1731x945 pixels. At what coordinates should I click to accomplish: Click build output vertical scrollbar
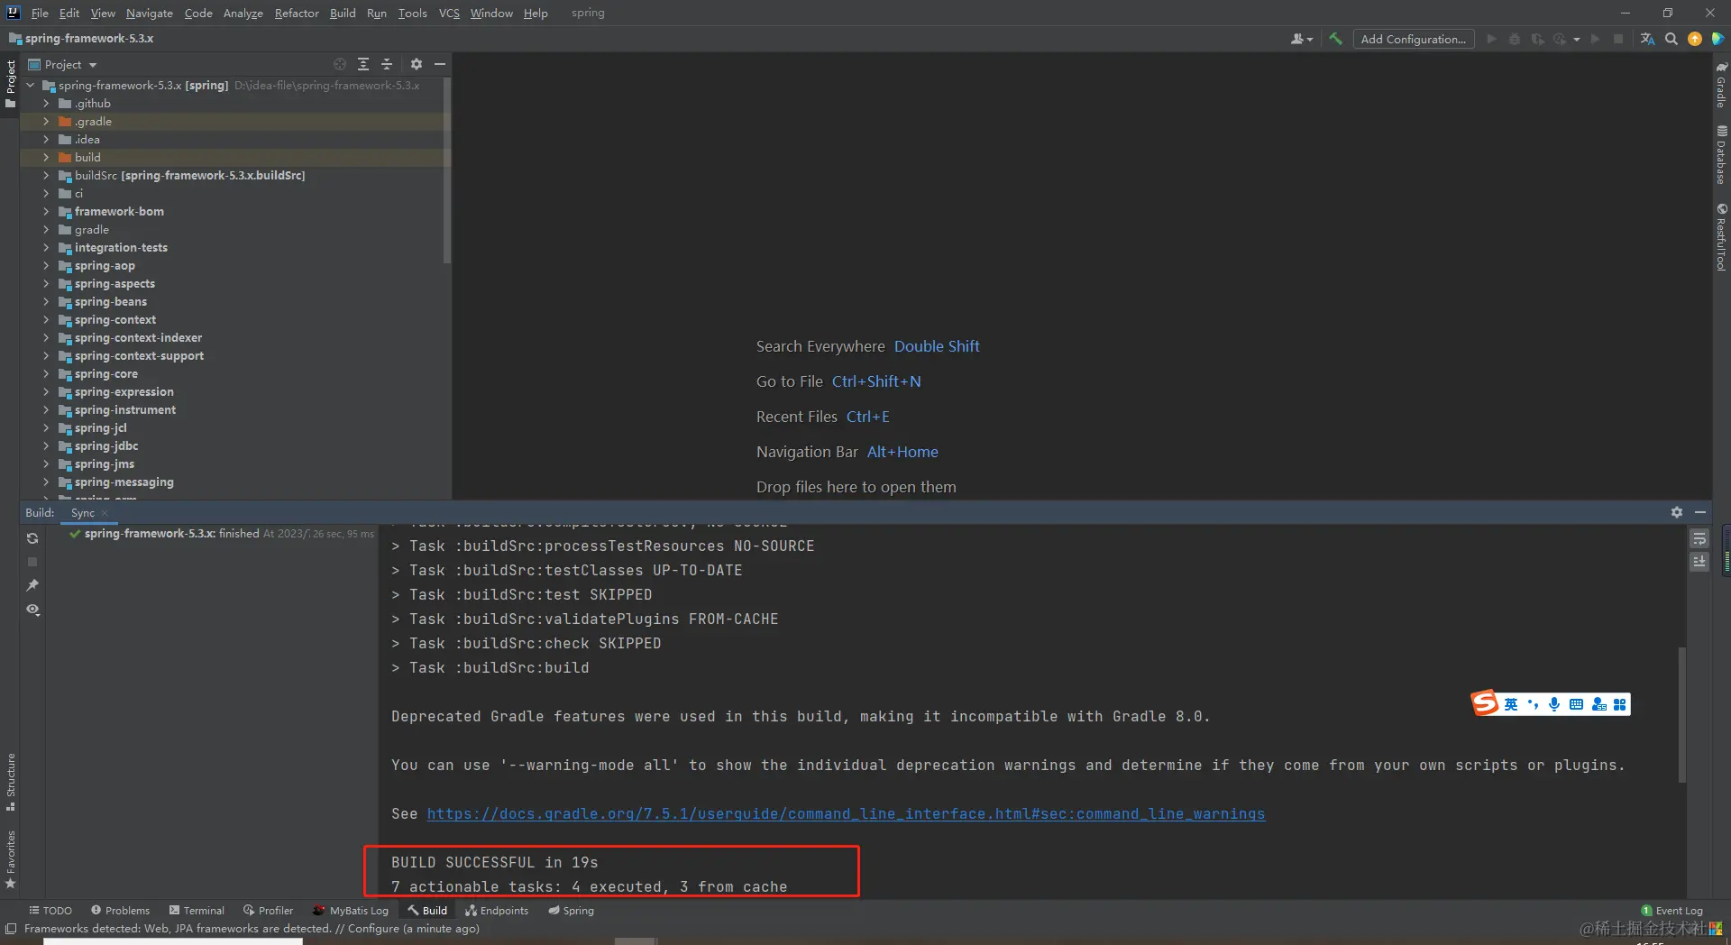pos(1681,714)
